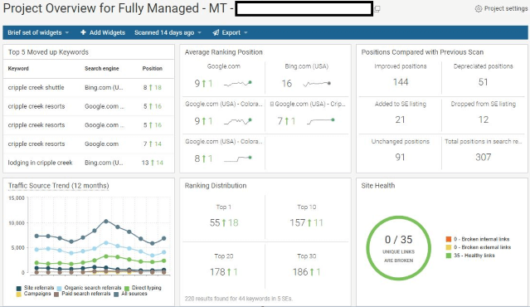Click Google.com average ranking sparkline
The width and height of the screenshot is (530, 307).
point(238,83)
